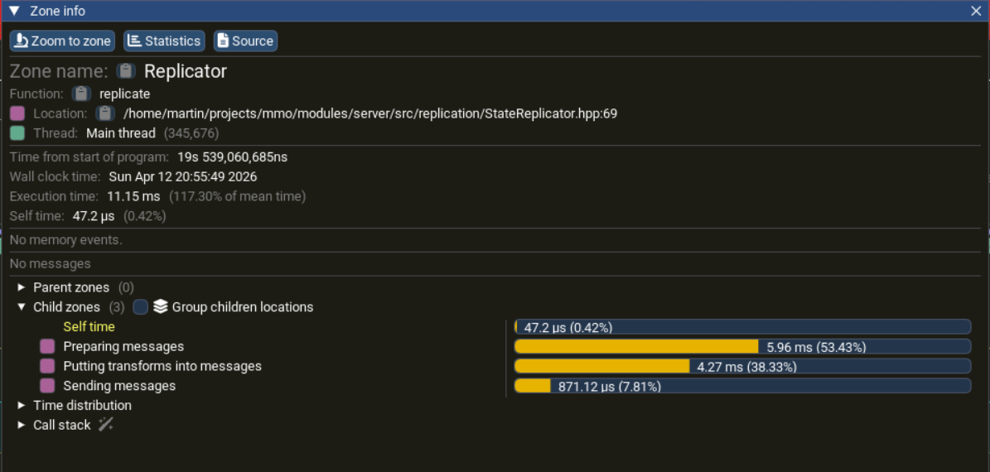Click the 19s 539,060,685ns time value
This screenshot has width=990, height=472.
tap(232, 157)
